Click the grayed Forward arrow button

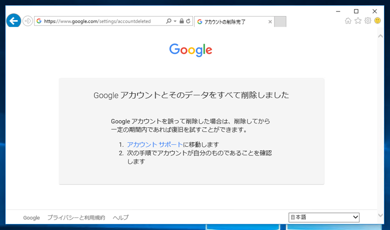[x=27, y=21]
